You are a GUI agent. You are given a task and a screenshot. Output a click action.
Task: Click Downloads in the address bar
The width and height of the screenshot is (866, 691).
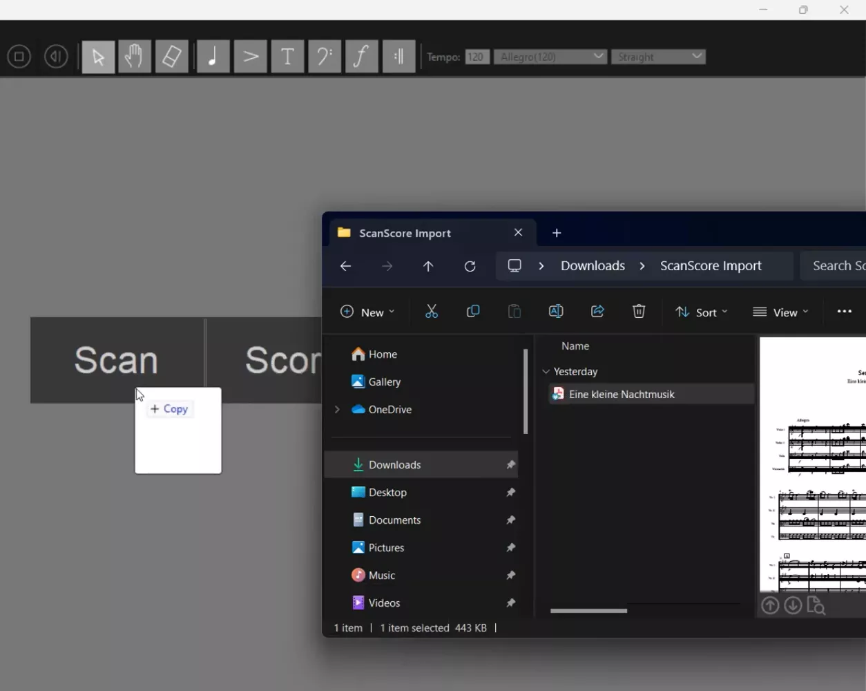point(593,266)
